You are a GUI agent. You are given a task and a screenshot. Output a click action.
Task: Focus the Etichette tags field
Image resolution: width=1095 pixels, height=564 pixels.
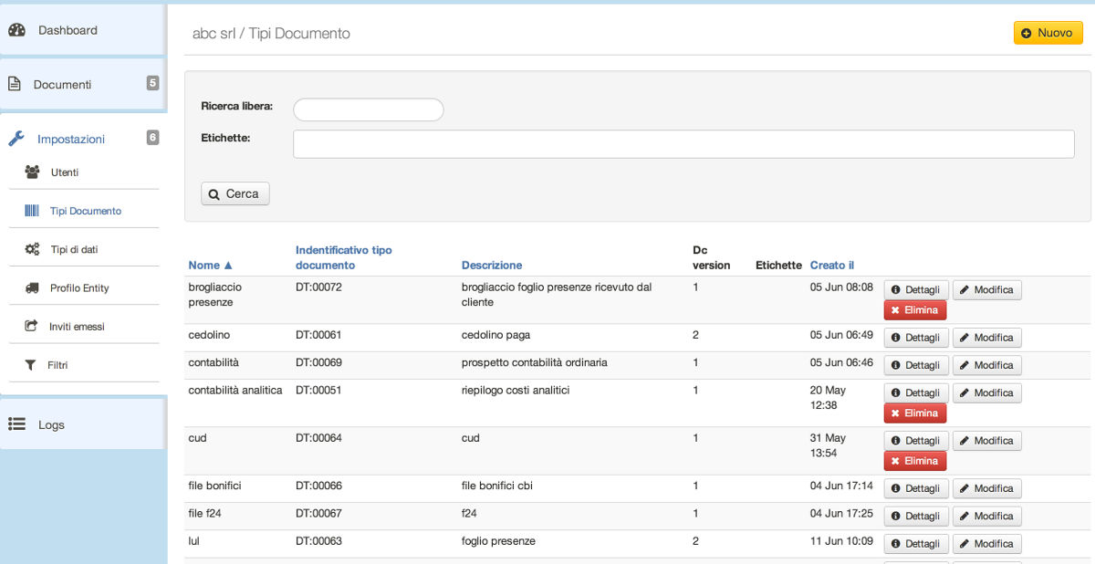point(683,143)
